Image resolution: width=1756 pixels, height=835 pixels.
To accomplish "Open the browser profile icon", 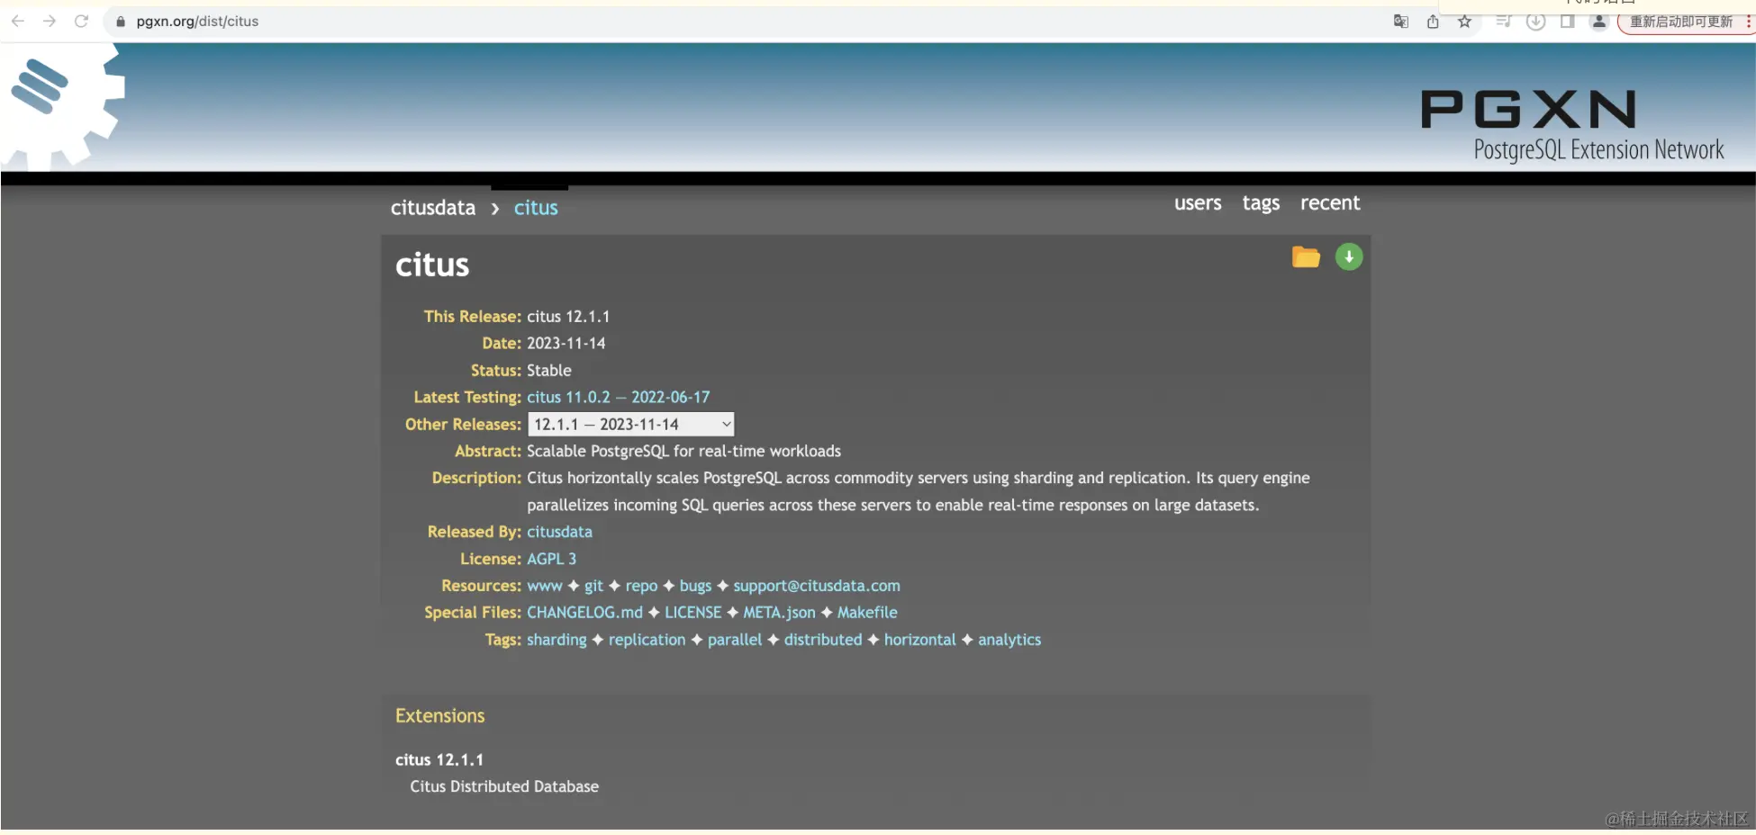I will pos(1599,22).
